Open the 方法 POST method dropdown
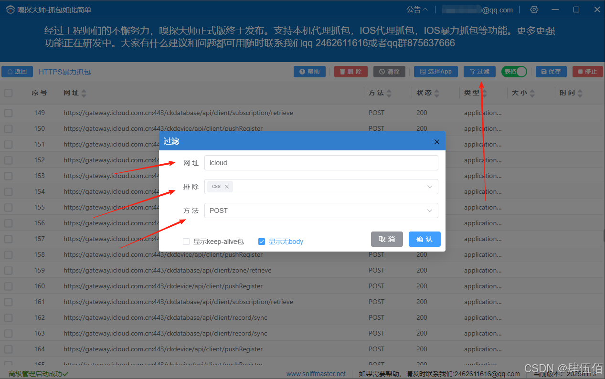The image size is (605, 379). 321,211
